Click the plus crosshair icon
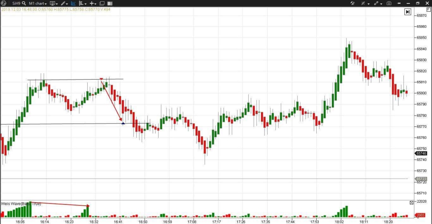Image resolution: width=432 pixels, height=224 pixels. tap(92, 3)
